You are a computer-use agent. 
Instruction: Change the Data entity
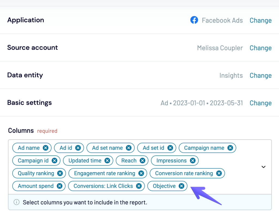pos(260,75)
